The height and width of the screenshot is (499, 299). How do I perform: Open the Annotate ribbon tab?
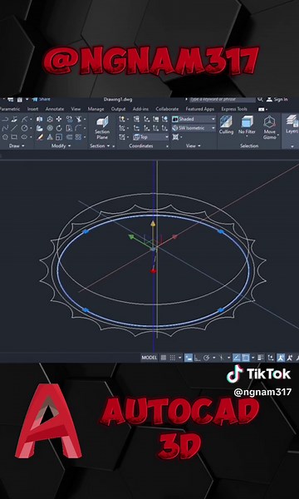click(55, 109)
